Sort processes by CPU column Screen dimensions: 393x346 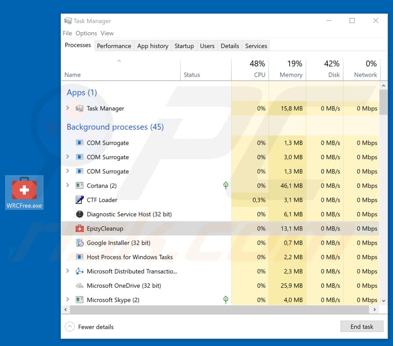(x=250, y=70)
